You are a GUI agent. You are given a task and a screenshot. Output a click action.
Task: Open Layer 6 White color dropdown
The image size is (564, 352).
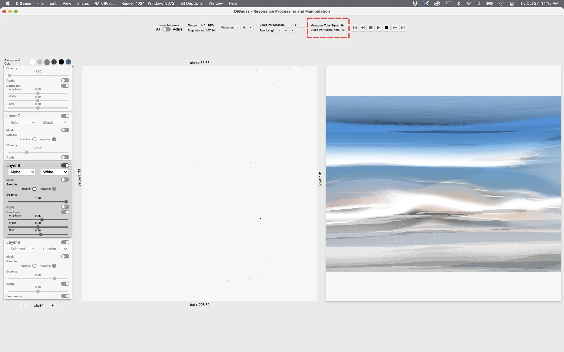55,172
